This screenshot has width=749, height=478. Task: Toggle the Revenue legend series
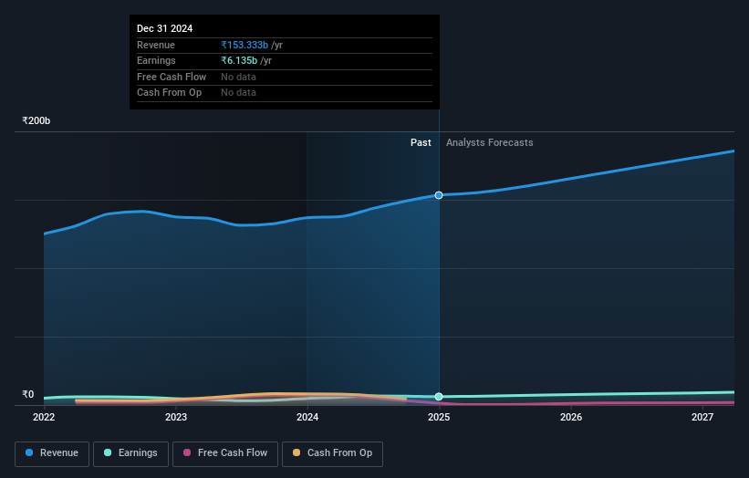point(52,453)
